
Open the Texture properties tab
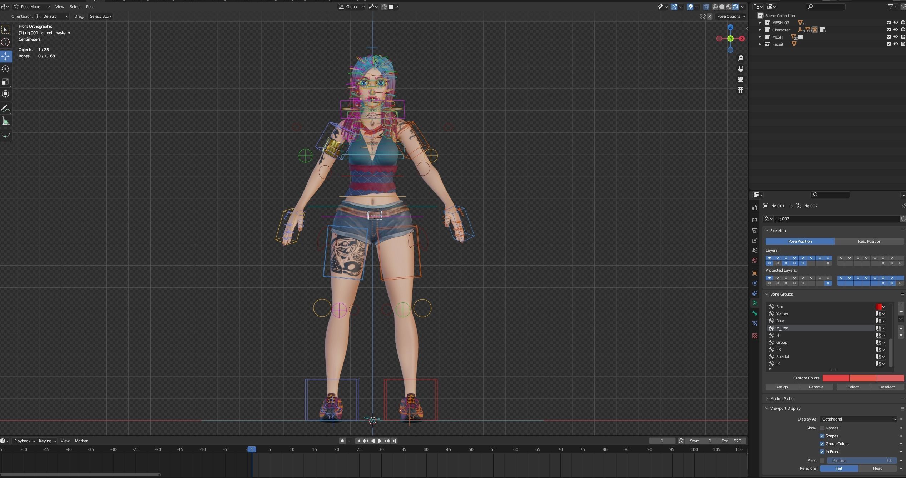[754, 336]
